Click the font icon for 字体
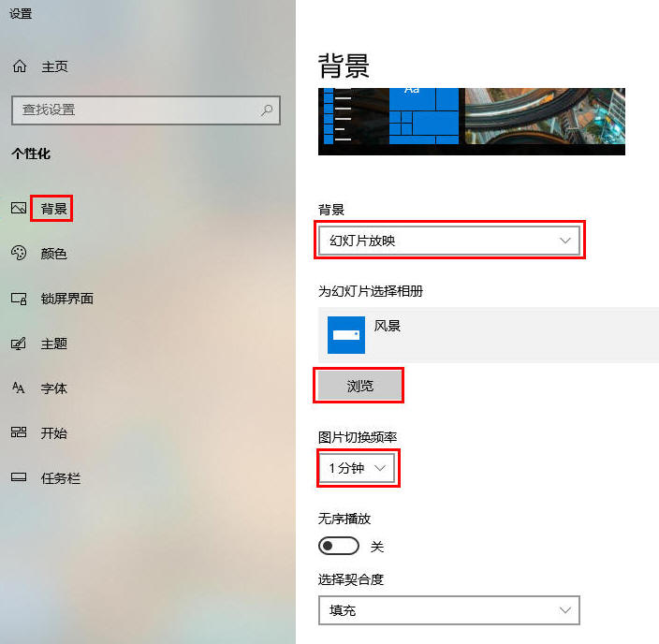This screenshot has width=659, height=644. click(x=19, y=388)
